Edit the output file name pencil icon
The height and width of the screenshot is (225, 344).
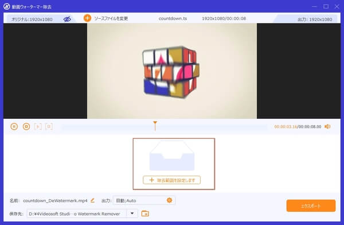[92, 200]
